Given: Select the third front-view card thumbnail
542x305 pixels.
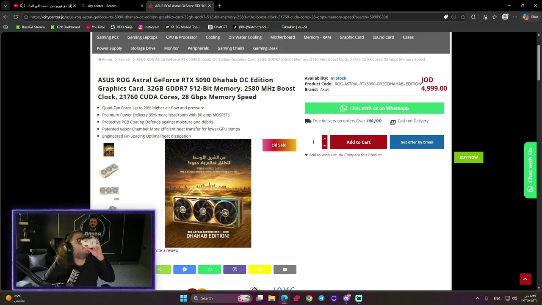Looking at the screenshot, I should point(109,191).
